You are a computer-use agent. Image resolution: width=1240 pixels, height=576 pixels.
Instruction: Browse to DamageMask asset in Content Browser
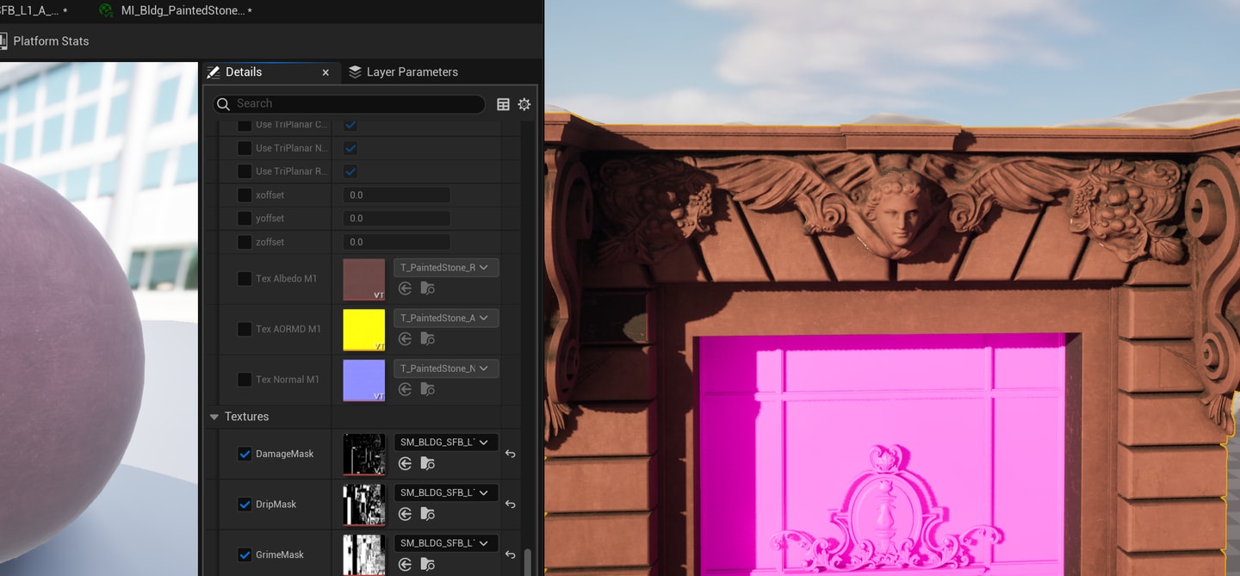427,464
